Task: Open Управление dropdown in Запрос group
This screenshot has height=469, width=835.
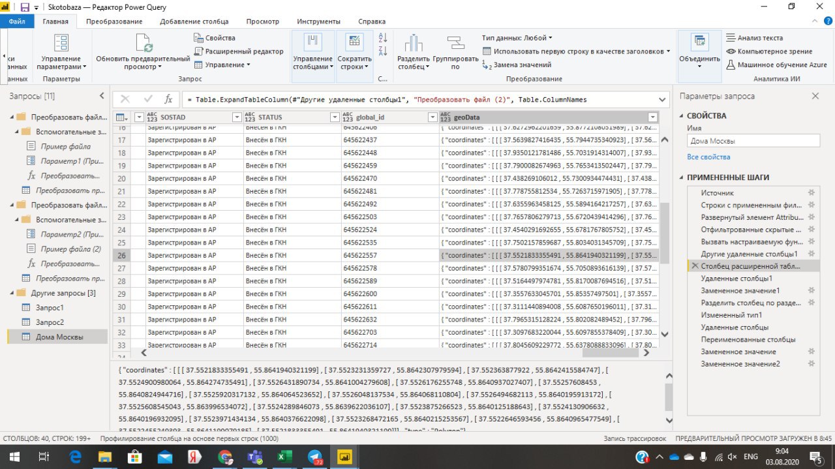Action: [x=222, y=65]
